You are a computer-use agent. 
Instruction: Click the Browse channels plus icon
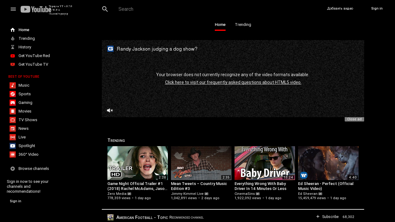tap(13, 169)
